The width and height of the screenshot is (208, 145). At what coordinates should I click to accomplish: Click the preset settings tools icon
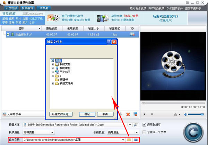coord(136,125)
